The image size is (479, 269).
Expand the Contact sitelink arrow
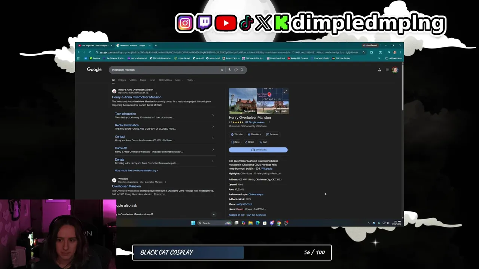click(213, 138)
